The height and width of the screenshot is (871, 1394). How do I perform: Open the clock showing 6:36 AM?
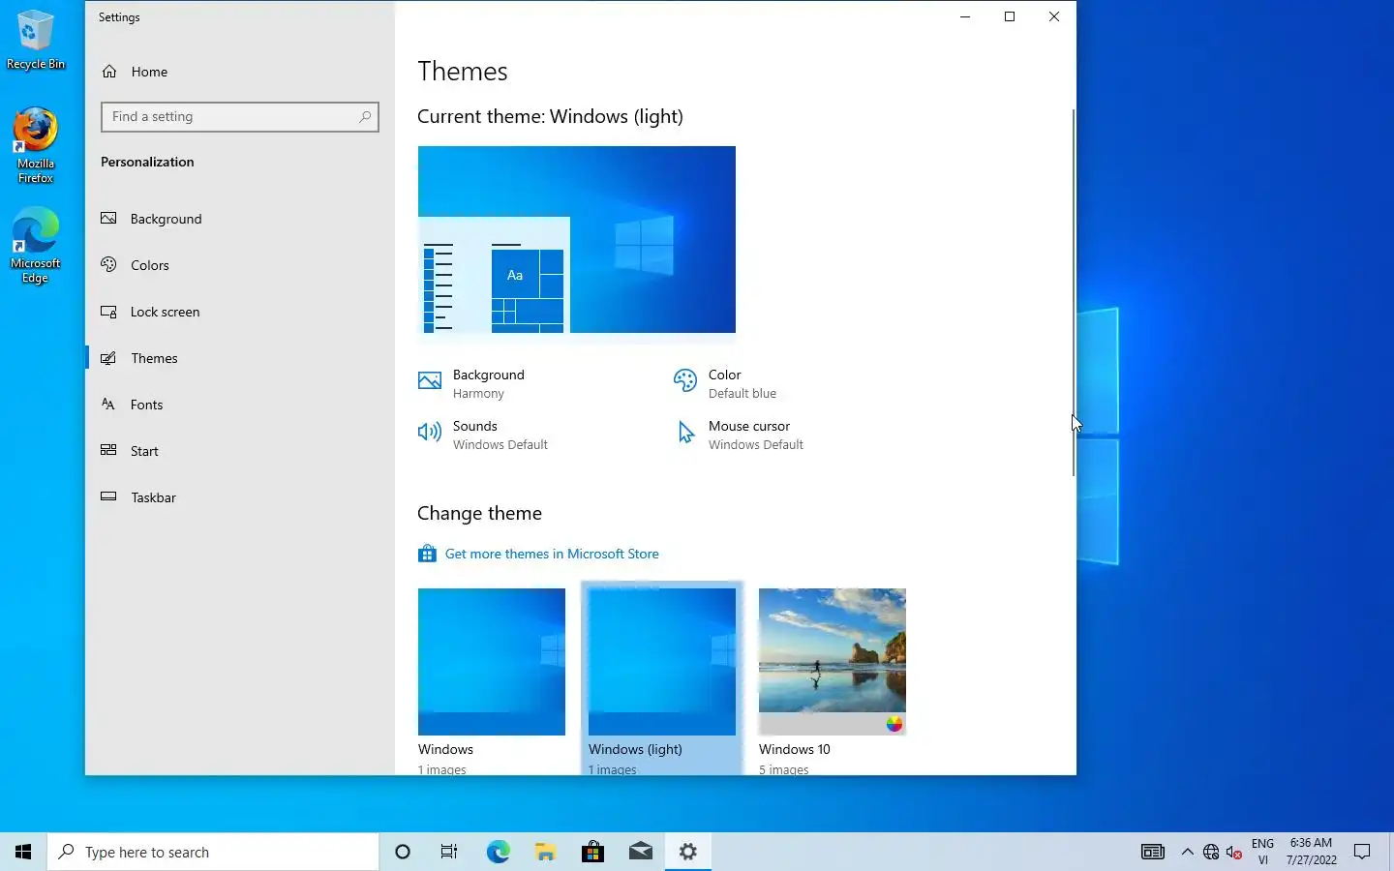click(x=1312, y=852)
